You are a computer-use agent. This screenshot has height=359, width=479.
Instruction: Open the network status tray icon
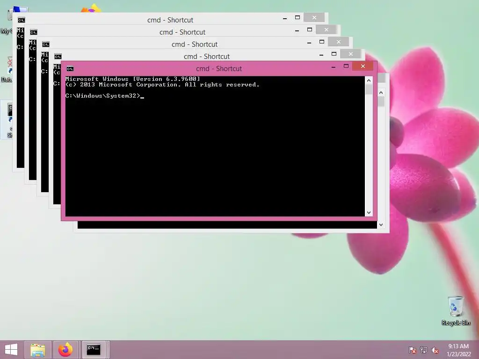(x=424, y=350)
